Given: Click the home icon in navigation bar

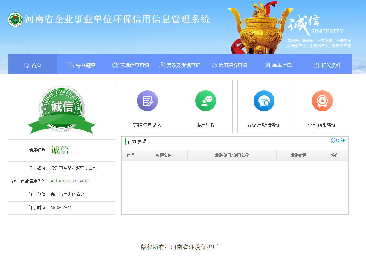Looking at the screenshot, I should point(27,65).
